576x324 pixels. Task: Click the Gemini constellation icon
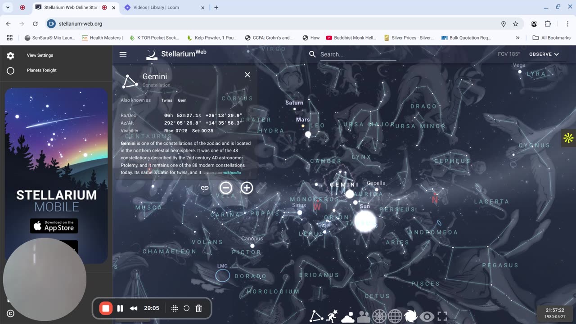click(x=130, y=81)
